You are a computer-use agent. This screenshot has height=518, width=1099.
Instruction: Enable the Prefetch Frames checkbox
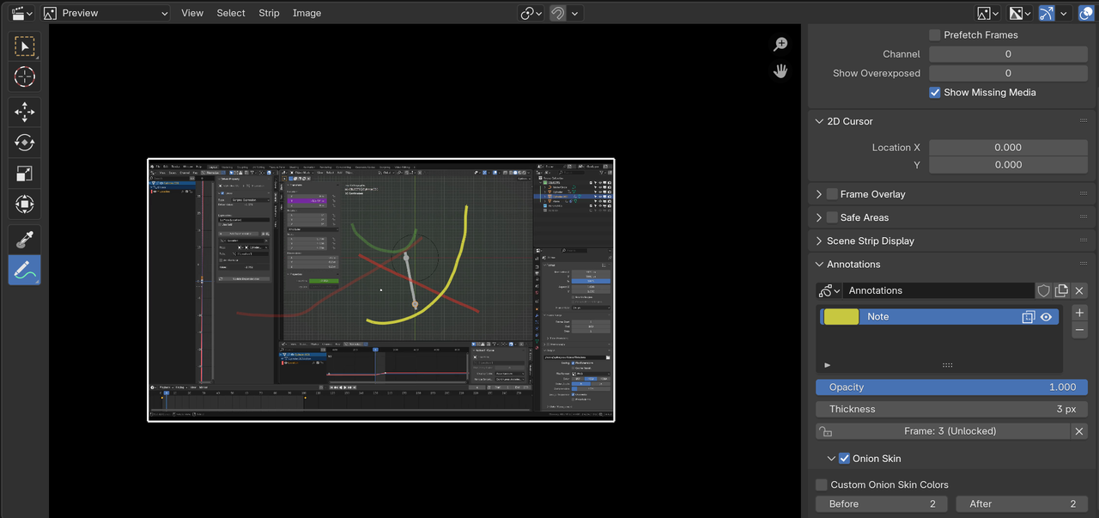coord(935,35)
